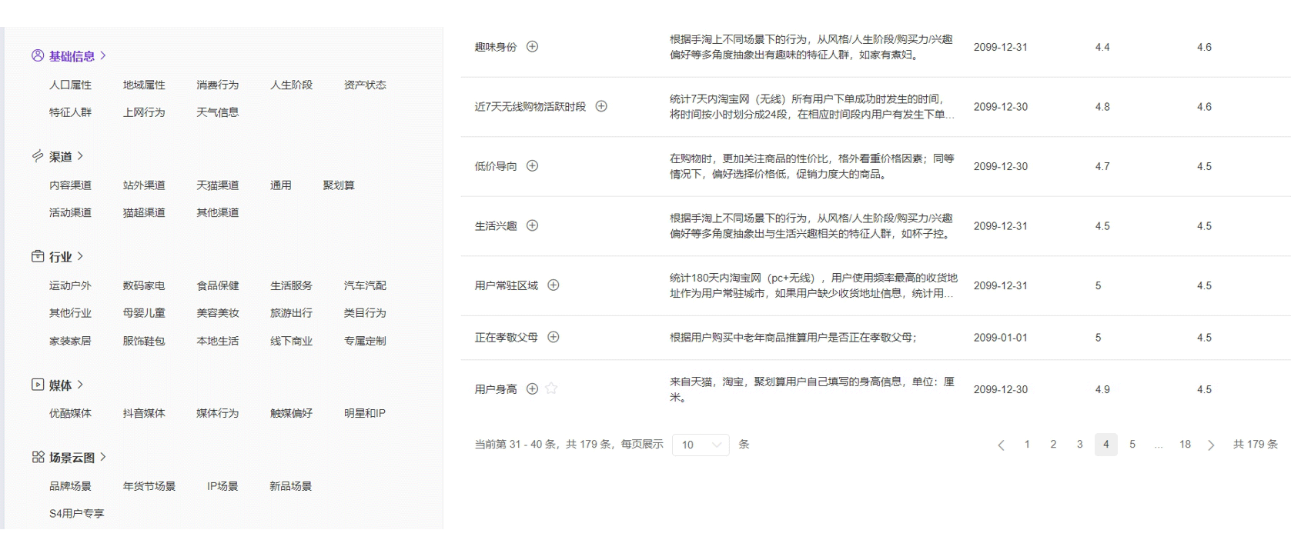This screenshot has height=540, width=1291.
Task: Add the 近7天无线购物活跃时段 tag via plus icon
Action: [x=601, y=106]
